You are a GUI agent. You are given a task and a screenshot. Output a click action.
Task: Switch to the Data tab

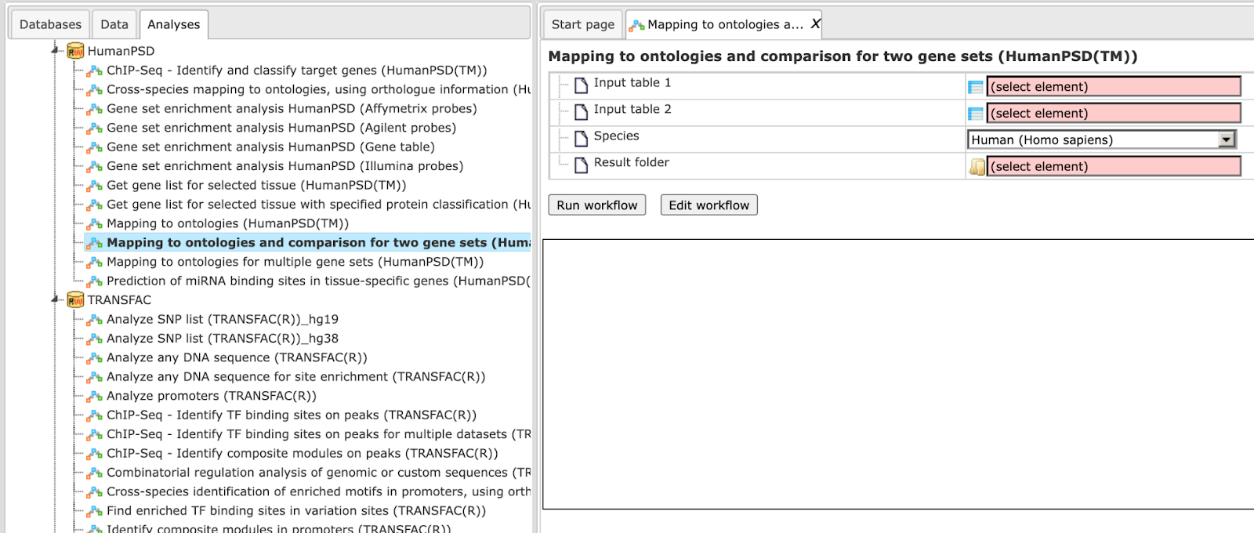coord(114,24)
